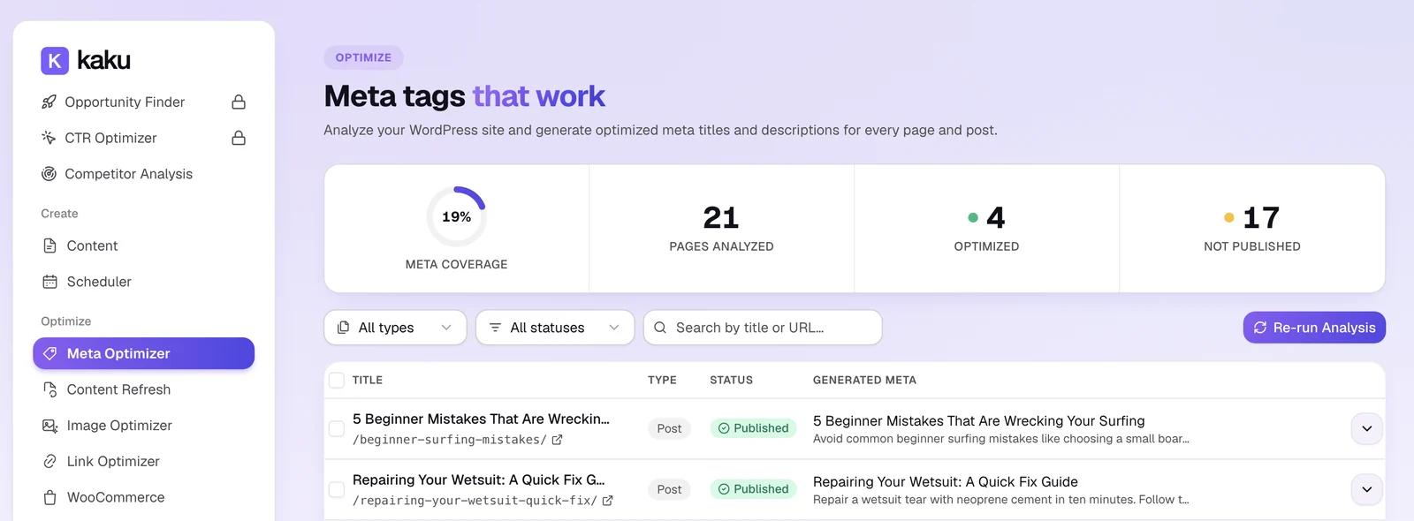The width and height of the screenshot is (1414, 521).
Task: Select Scheduler in the sidebar
Action: [143, 282]
